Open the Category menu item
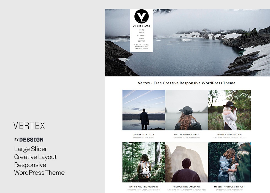This screenshot has height=193, width=270. 141,36
